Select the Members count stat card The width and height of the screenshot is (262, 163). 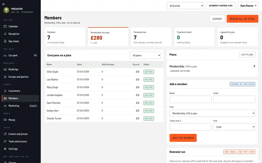[65, 37]
